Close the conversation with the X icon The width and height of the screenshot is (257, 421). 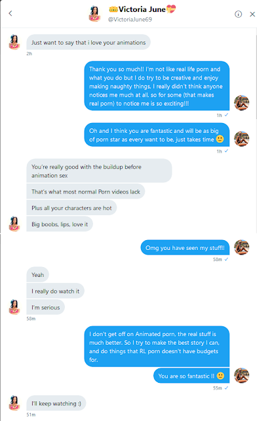click(x=252, y=14)
